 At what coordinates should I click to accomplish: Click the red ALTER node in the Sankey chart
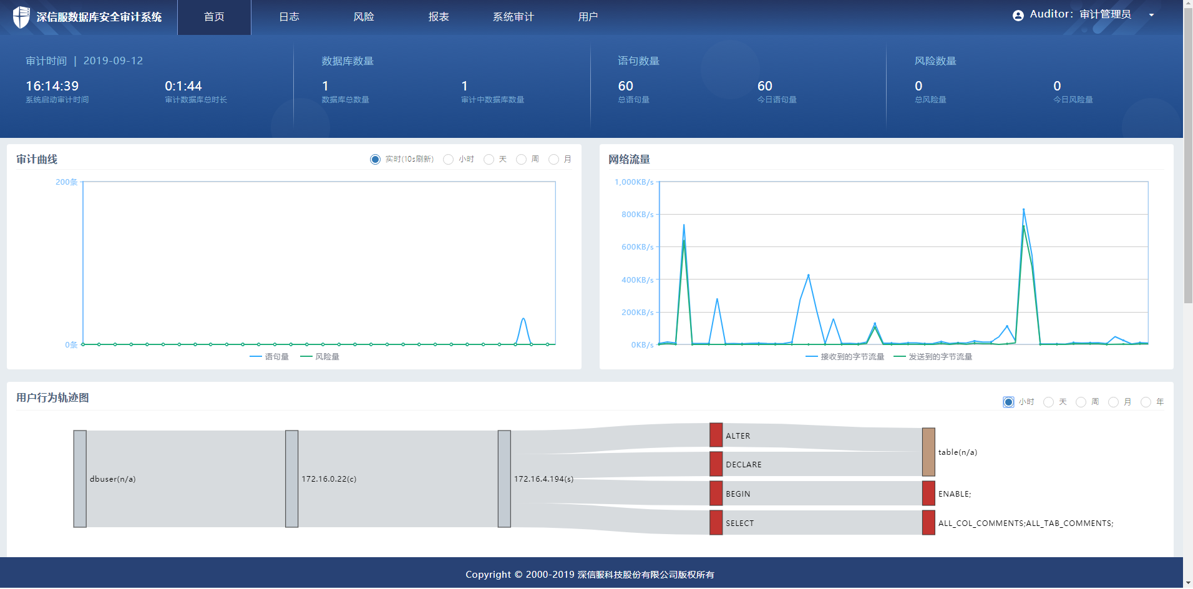click(x=716, y=435)
